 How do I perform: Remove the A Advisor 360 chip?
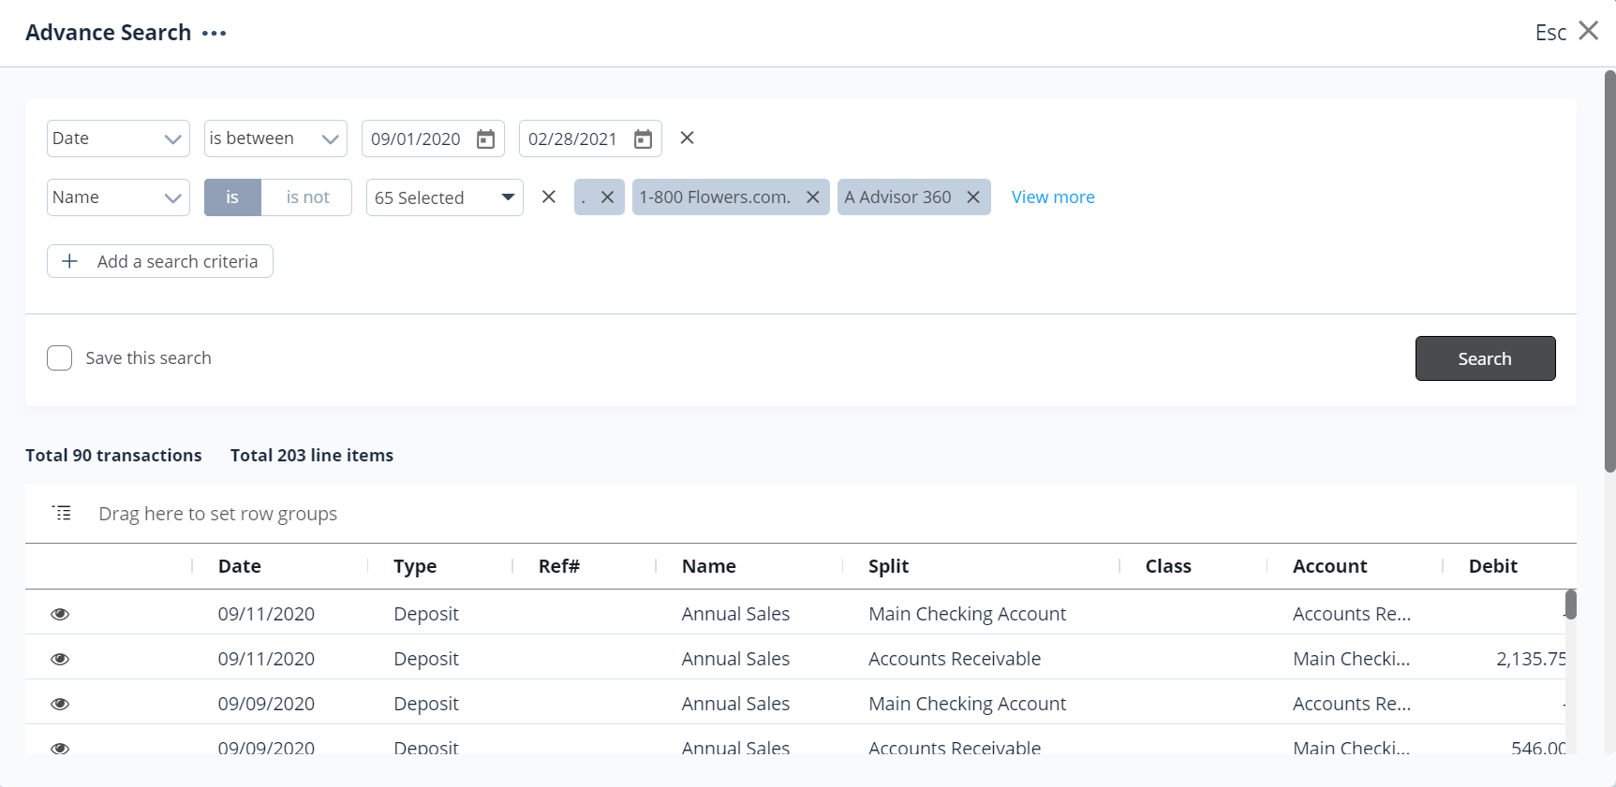[972, 197]
